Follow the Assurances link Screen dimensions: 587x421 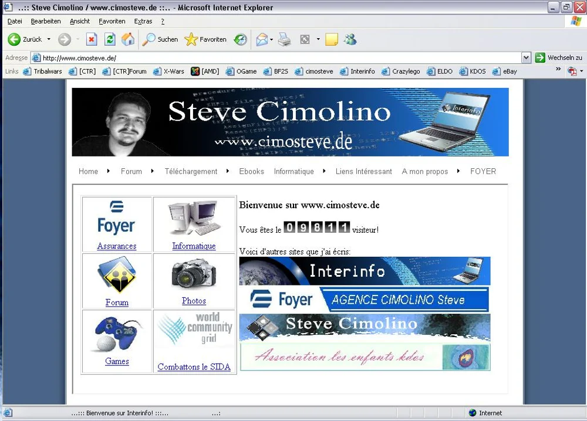[x=116, y=246]
